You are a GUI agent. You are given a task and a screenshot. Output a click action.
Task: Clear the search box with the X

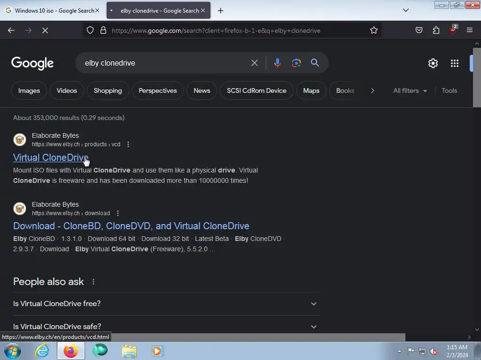(x=254, y=63)
